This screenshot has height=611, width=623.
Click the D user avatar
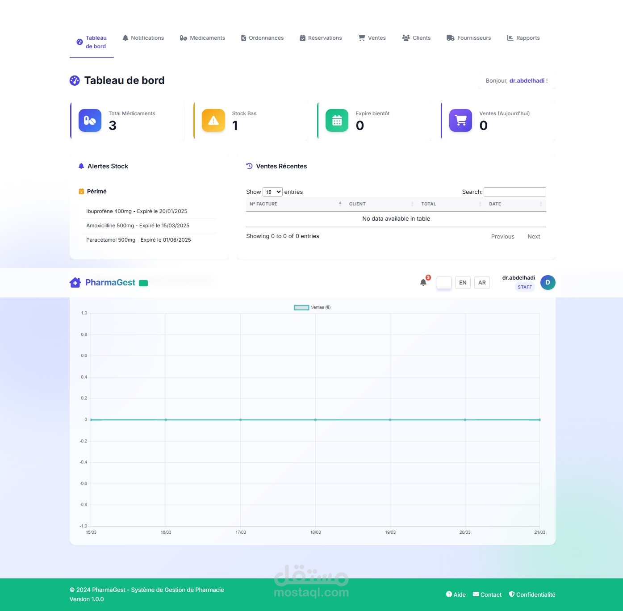[x=548, y=282]
